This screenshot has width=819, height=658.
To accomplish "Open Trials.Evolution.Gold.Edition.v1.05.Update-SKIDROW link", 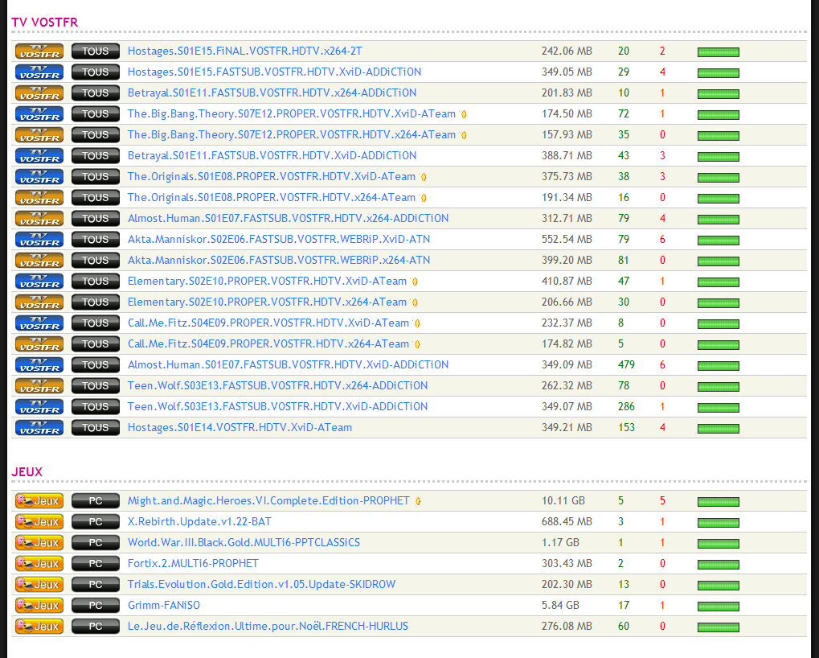I will click(x=262, y=584).
